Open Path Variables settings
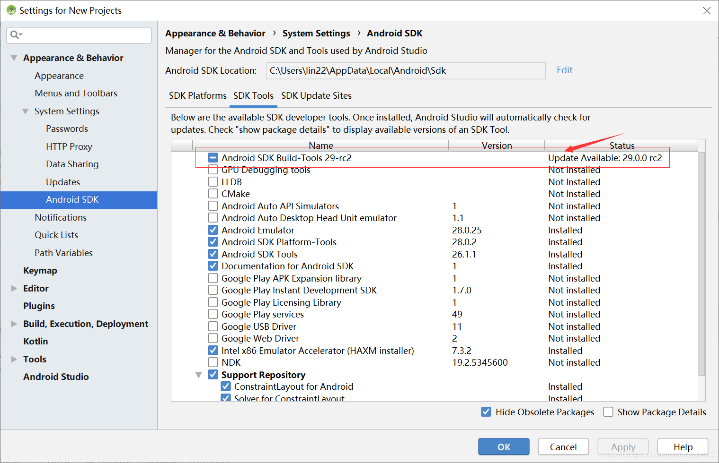 63,253
